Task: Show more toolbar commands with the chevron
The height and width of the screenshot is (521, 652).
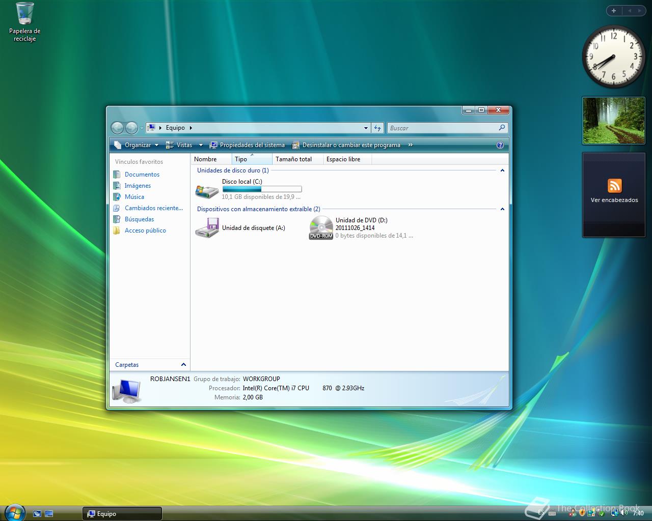Action: (411, 145)
